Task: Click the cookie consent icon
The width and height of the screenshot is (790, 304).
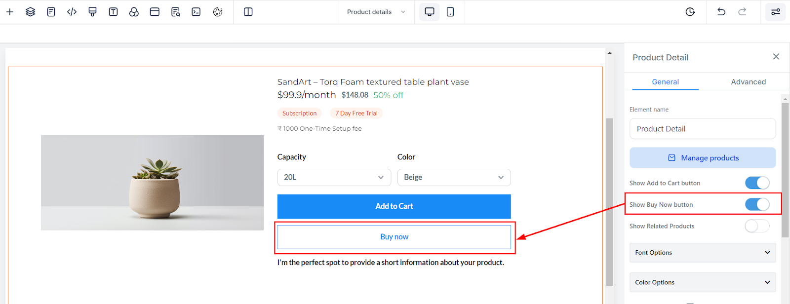Action: coord(218,12)
